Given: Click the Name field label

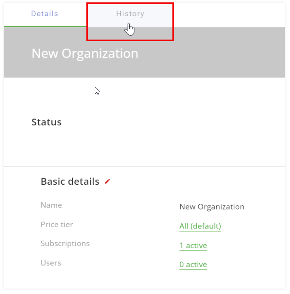Looking at the screenshot, I should coord(51,205).
